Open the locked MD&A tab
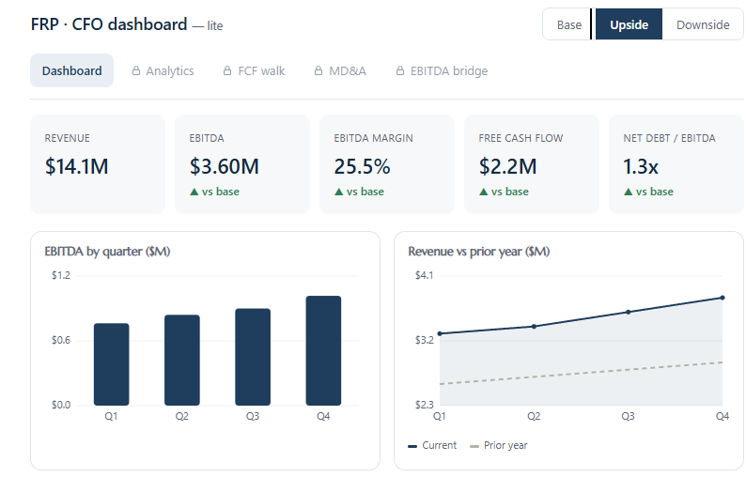Viewport: 746px width, 477px height. (340, 70)
